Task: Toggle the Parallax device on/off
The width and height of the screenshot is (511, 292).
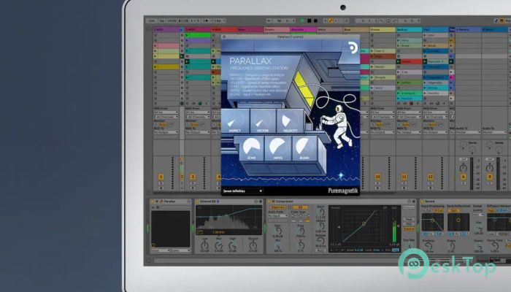Action: click(x=153, y=201)
